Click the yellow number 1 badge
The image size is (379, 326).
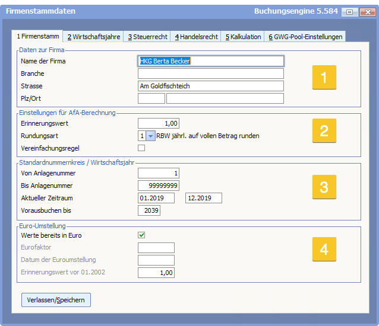pos(324,77)
